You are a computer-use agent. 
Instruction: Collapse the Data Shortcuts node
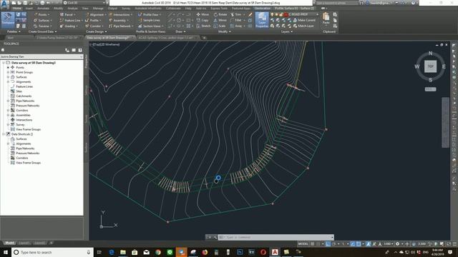coord(4,134)
